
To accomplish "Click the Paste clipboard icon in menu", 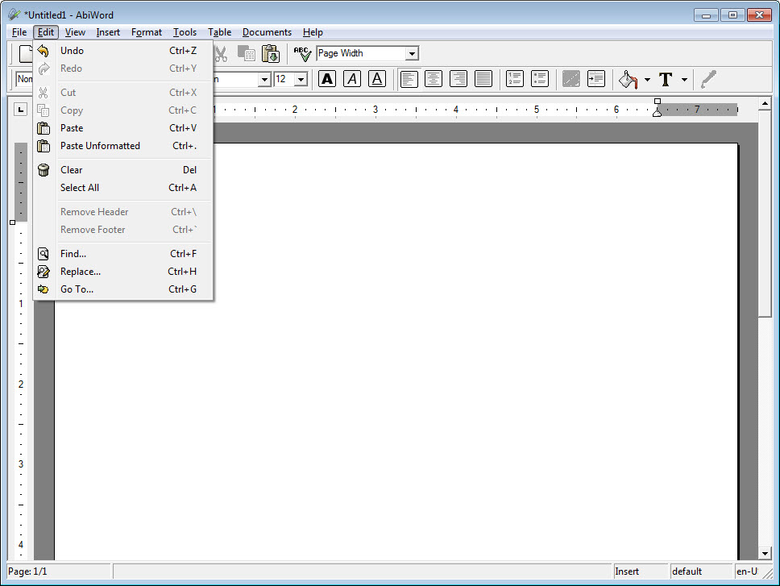I will (x=44, y=128).
